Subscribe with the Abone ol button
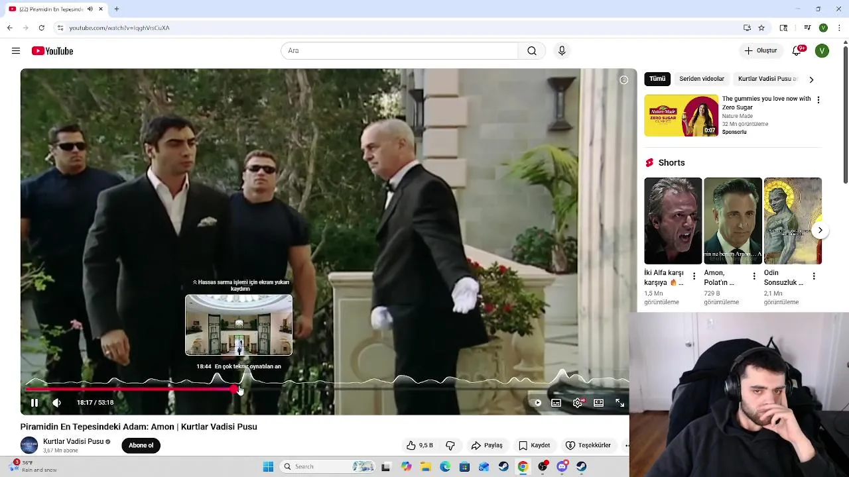This screenshot has height=477, width=849. pos(141,445)
